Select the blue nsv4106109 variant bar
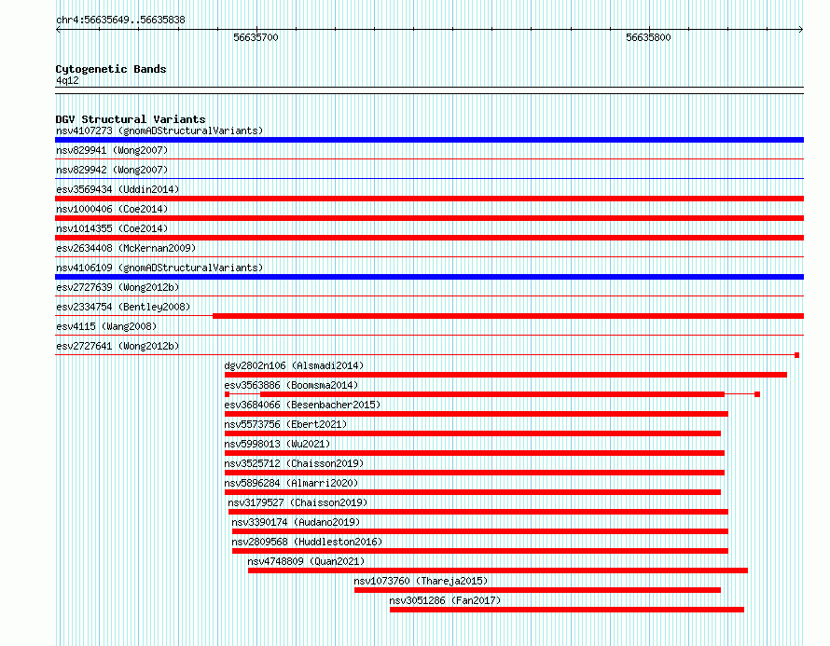The height and width of the screenshot is (646, 830). coord(429,277)
